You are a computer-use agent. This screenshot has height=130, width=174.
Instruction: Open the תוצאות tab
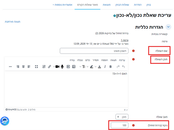pos(107,5)
